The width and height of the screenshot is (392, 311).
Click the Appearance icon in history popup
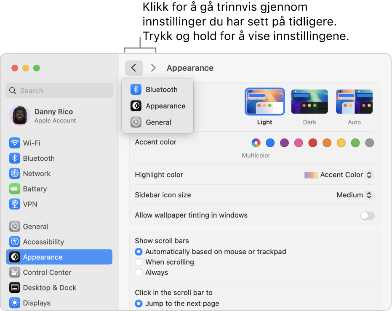pos(136,106)
